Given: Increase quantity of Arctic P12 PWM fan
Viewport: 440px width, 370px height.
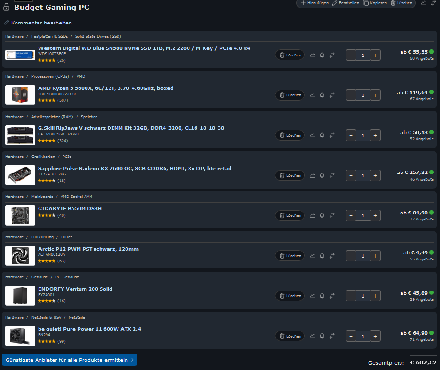Looking at the screenshot, I should (x=375, y=256).
